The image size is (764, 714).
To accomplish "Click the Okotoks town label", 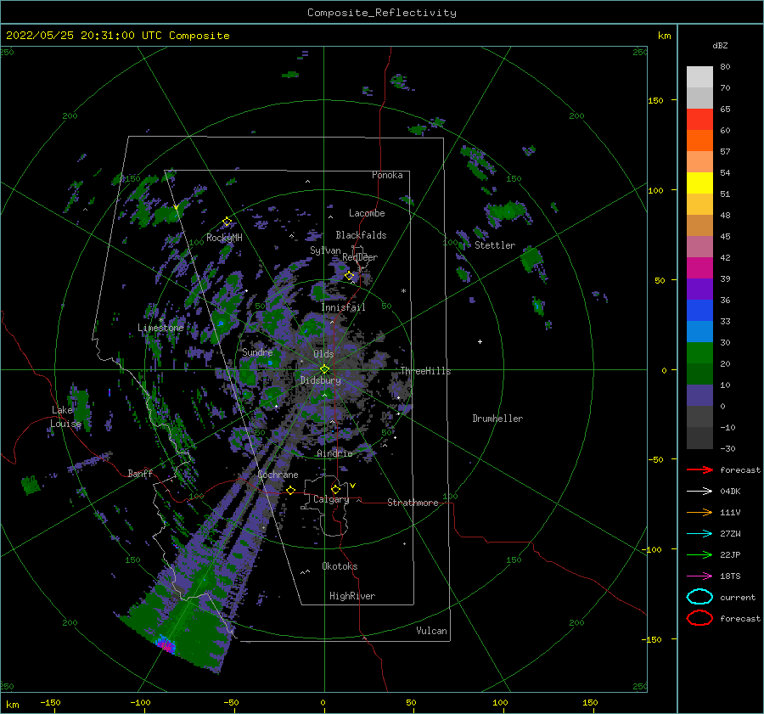I will (x=340, y=566).
